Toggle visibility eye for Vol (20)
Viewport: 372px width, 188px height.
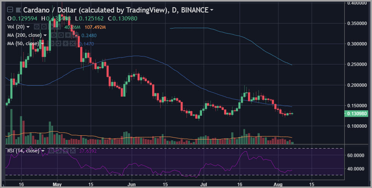point(36,27)
